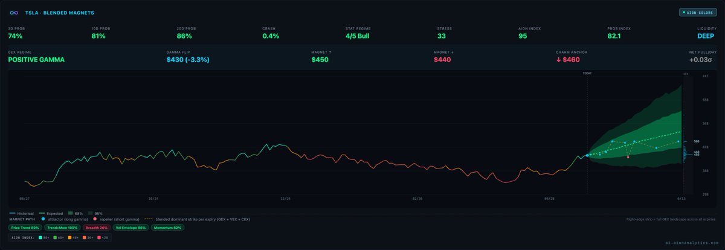Screen dimensions: 725x250
Task: Click the 3D PROB 74% value
Action: (14, 36)
